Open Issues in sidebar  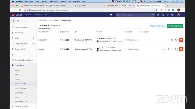coord(17,38)
